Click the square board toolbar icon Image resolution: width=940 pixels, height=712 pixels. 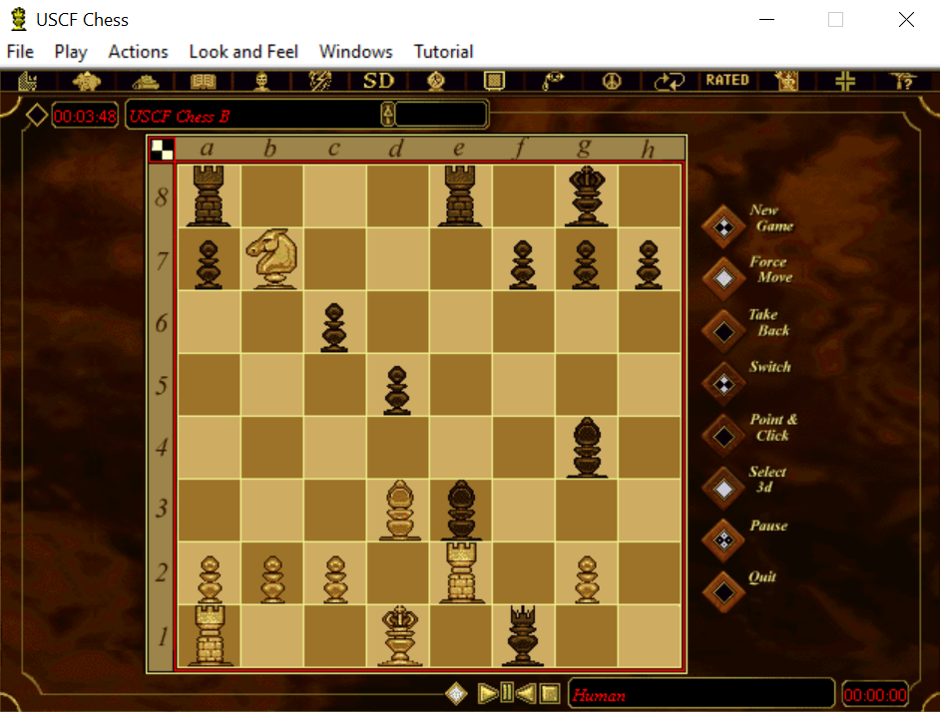(x=494, y=81)
